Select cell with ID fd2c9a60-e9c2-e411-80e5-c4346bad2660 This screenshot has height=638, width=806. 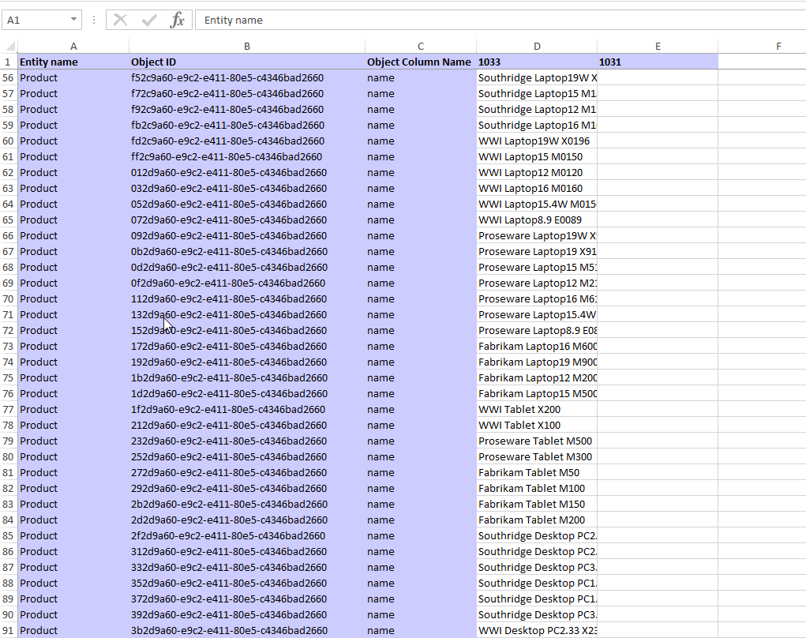coord(247,141)
